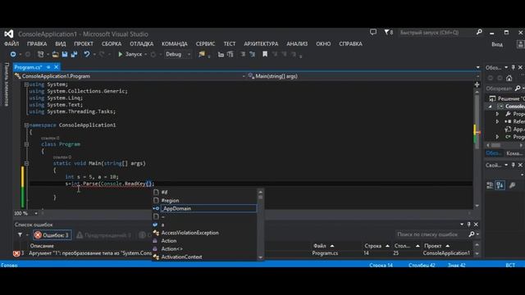The width and height of the screenshot is (525, 295).
Task: Click the feedback speech bubble icon
Action: coord(373,32)
